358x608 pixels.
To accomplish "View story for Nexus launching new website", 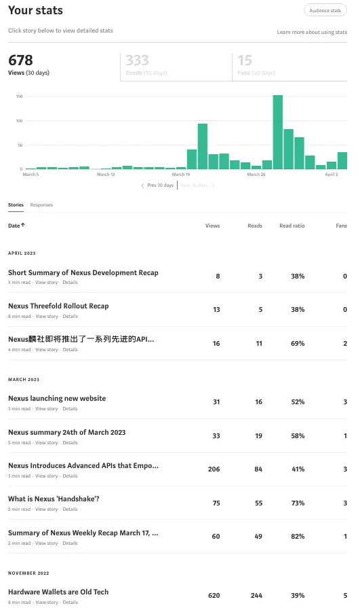I will coord(46,409).
